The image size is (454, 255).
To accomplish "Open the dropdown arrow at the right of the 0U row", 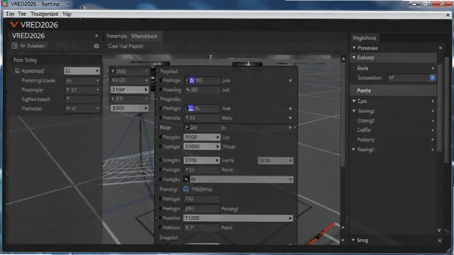I will click(290, 109).
